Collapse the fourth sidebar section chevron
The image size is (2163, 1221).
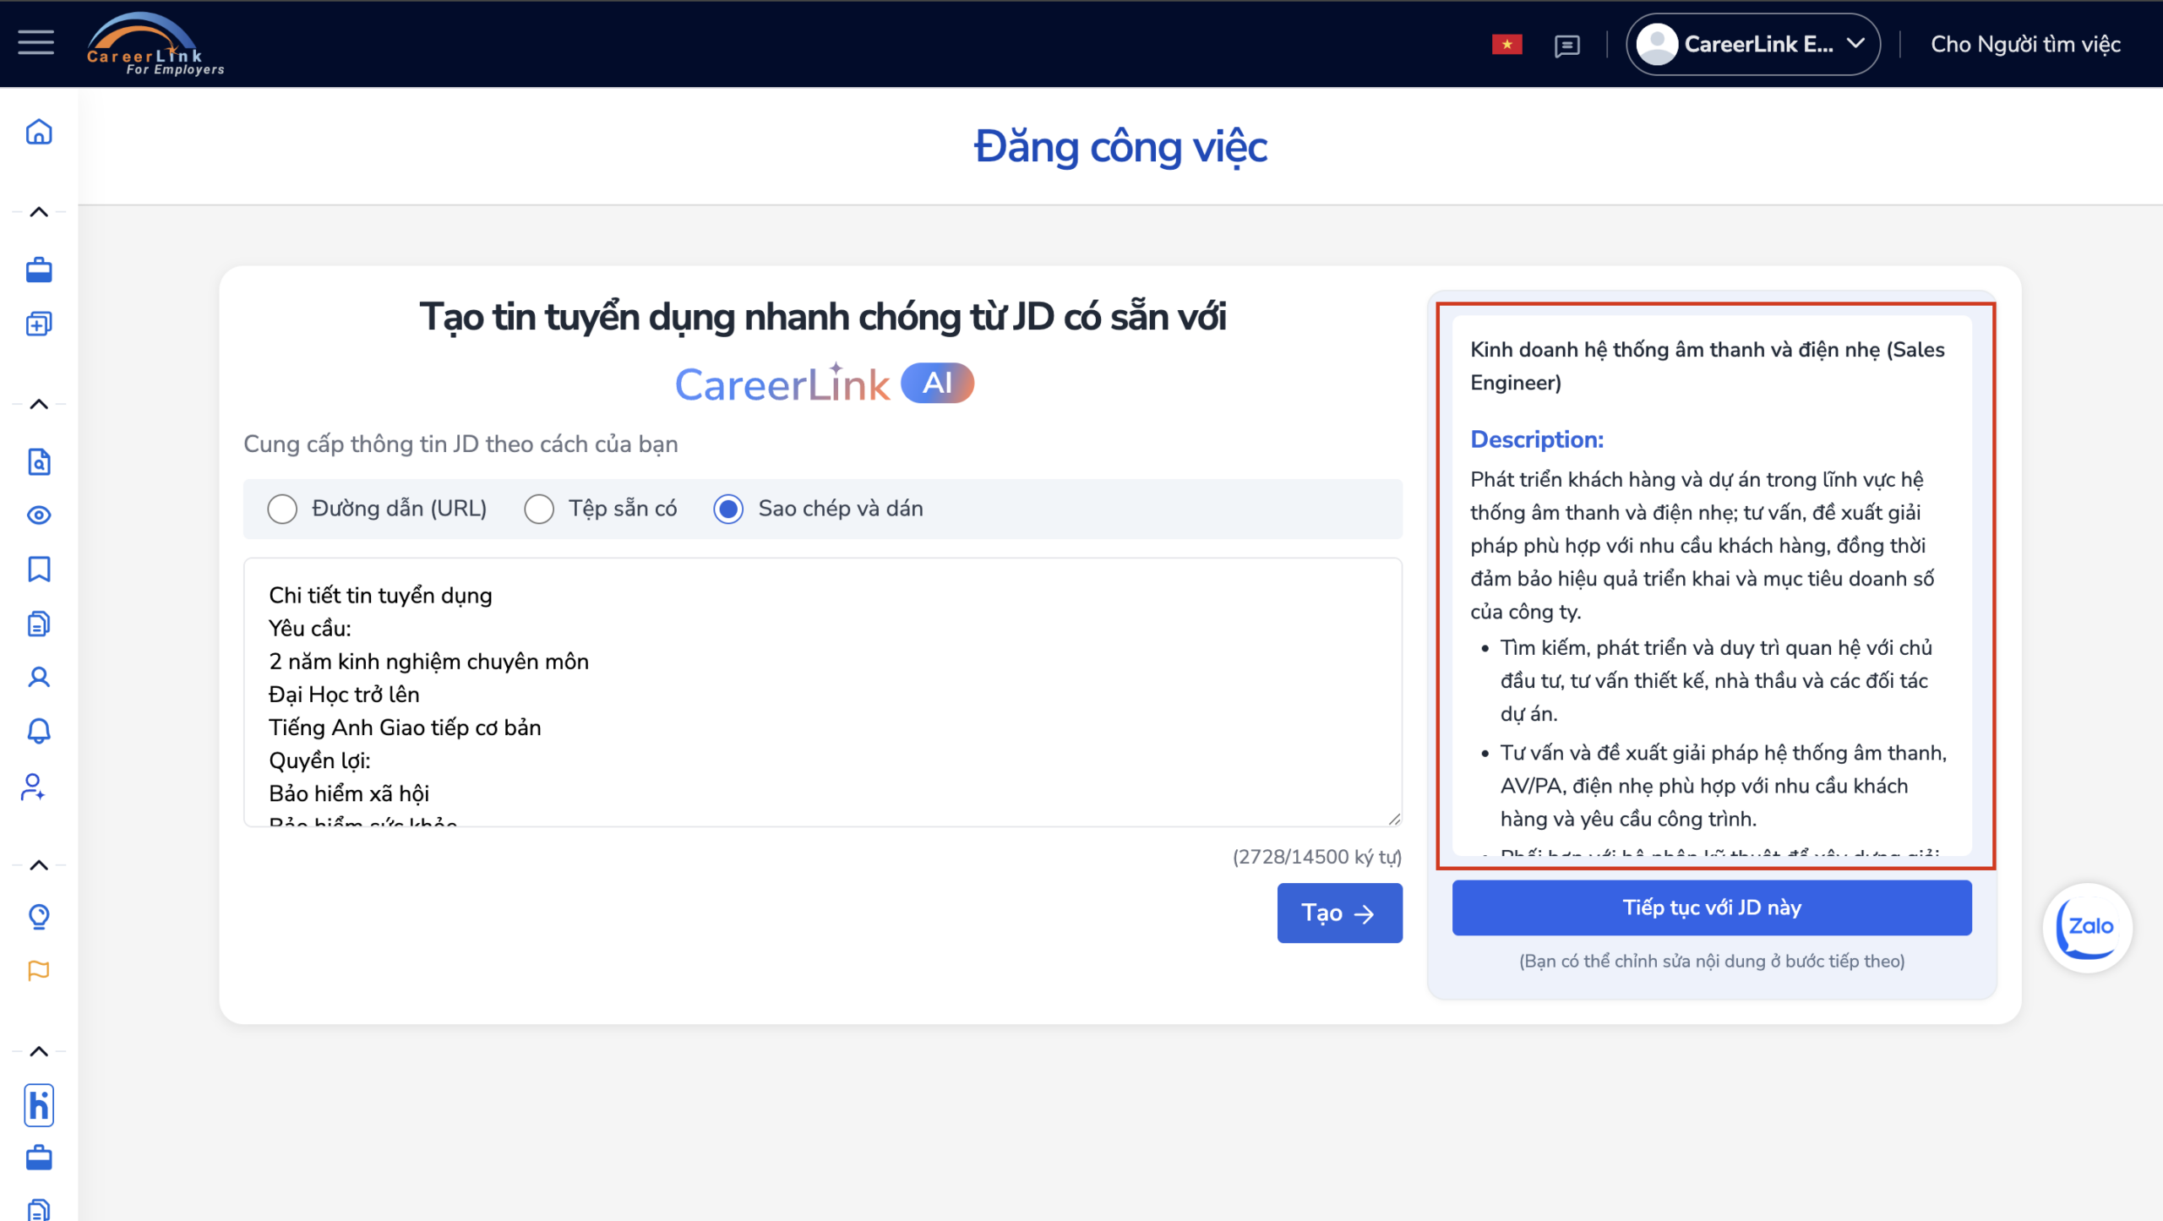click(x=39, y=1051)
